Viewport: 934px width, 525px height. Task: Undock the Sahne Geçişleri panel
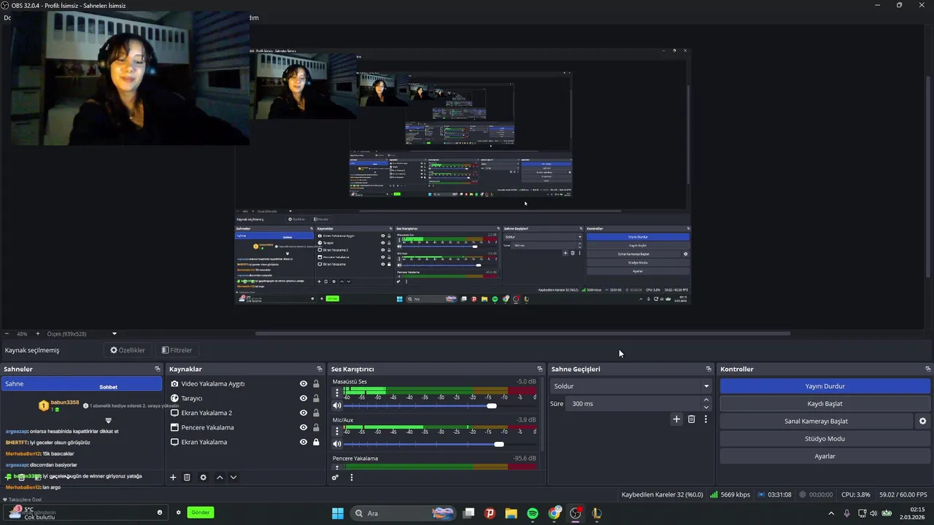709,369
